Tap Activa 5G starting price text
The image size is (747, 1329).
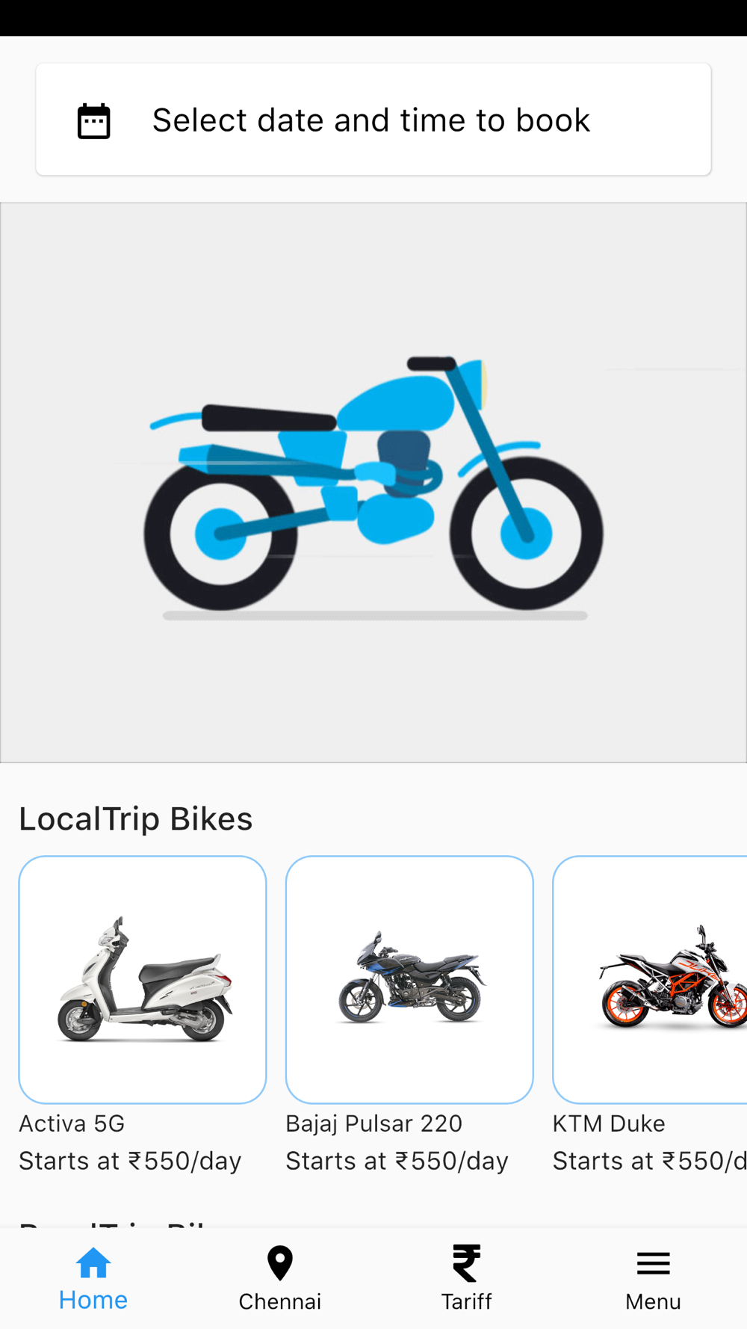(x=130, y=1161)
